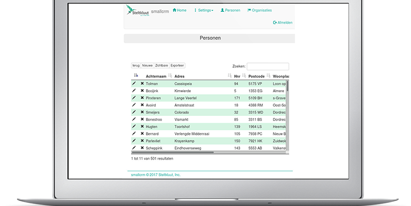Delete the Pinxteren row
The image size is (411, 206).
(x=142, y=98)
